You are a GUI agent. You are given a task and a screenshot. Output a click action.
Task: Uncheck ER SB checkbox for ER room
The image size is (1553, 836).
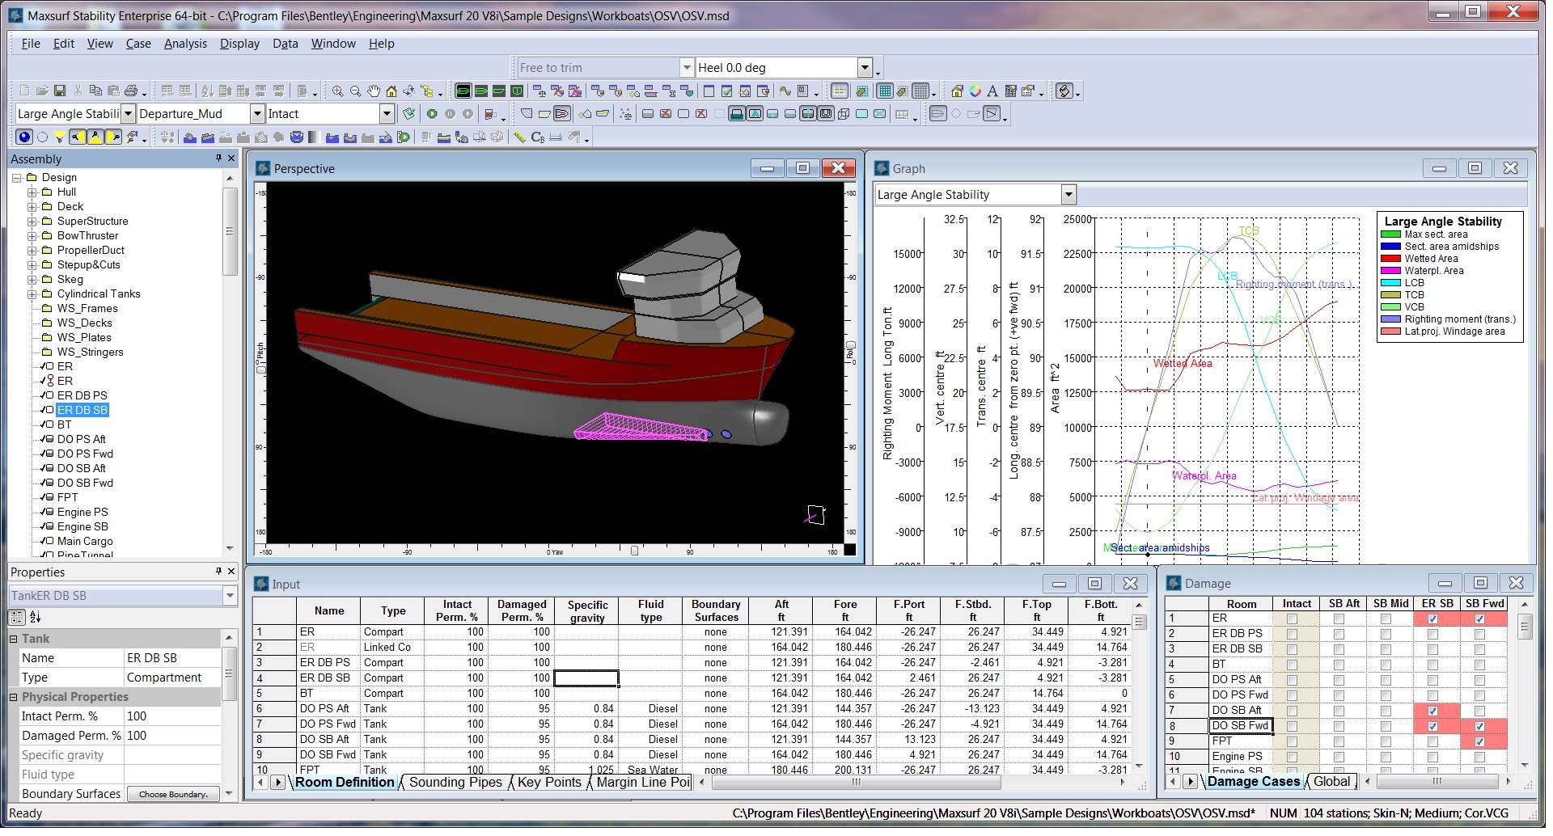pos(1432,619)
